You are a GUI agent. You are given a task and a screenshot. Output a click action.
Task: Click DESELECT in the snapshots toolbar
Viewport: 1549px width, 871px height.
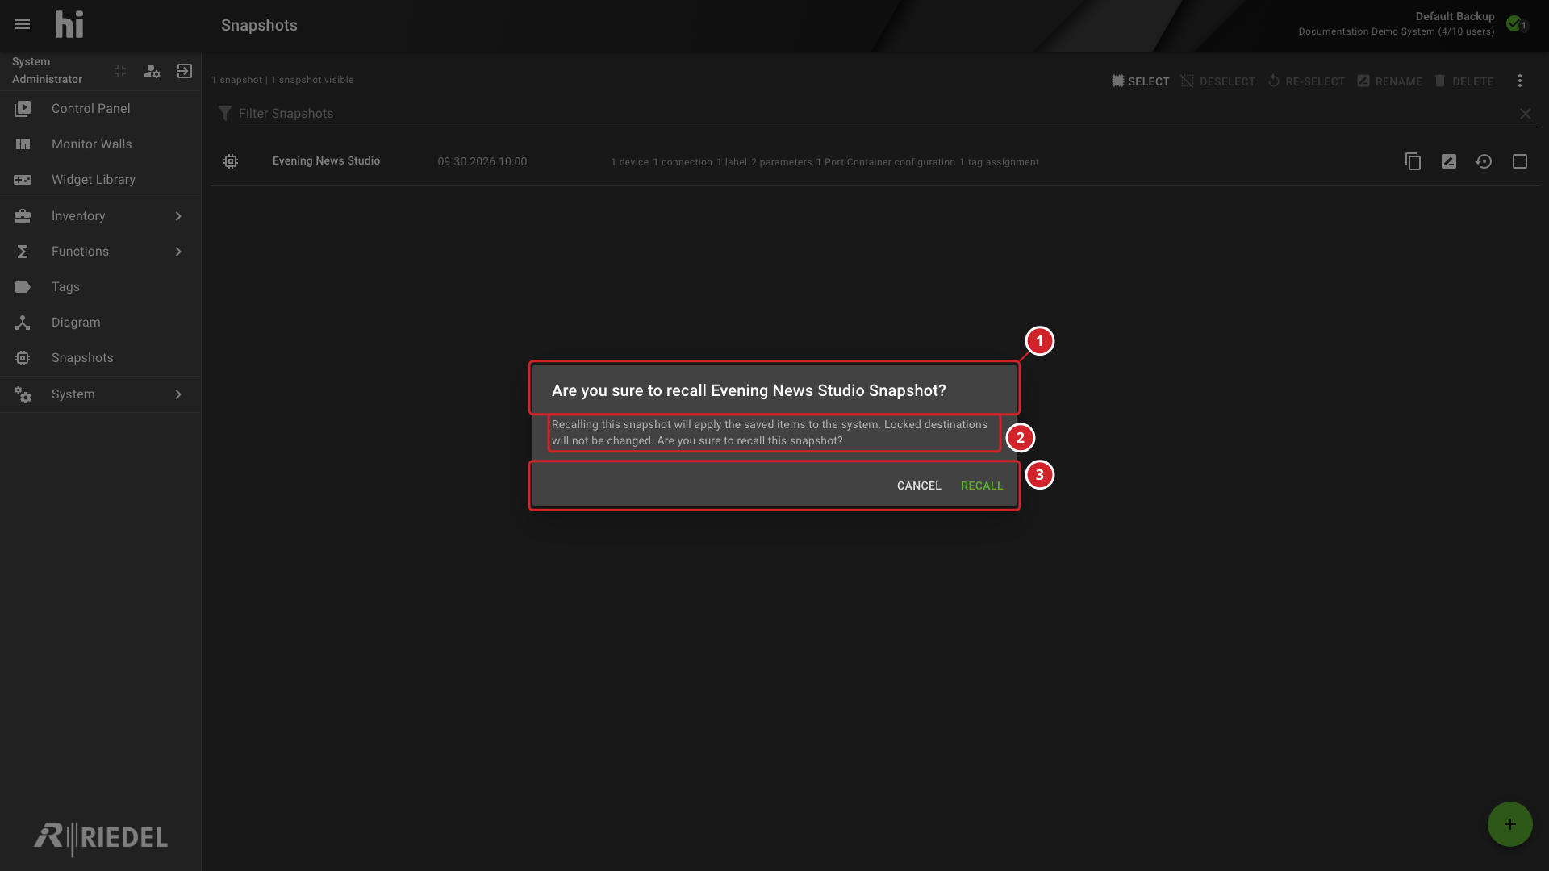coord(1217,81)
